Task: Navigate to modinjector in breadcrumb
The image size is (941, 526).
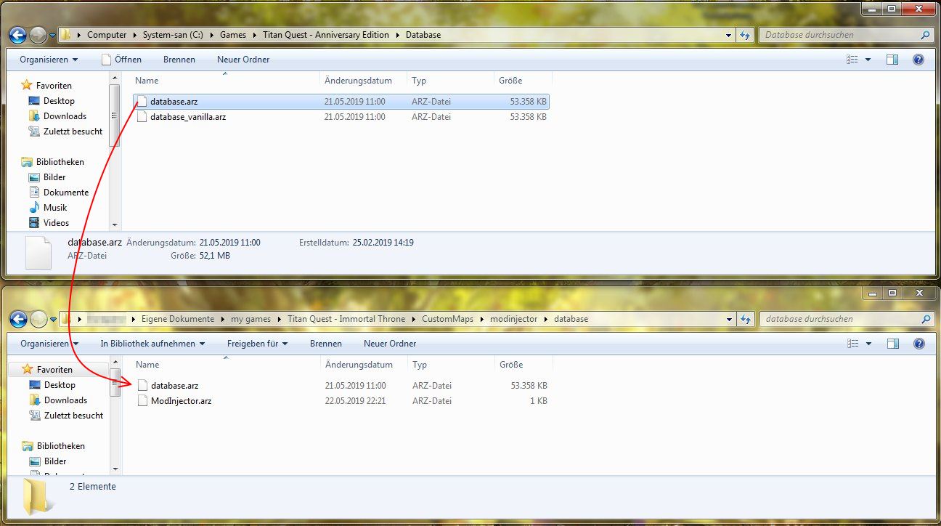Action: [x=513, y=319]
